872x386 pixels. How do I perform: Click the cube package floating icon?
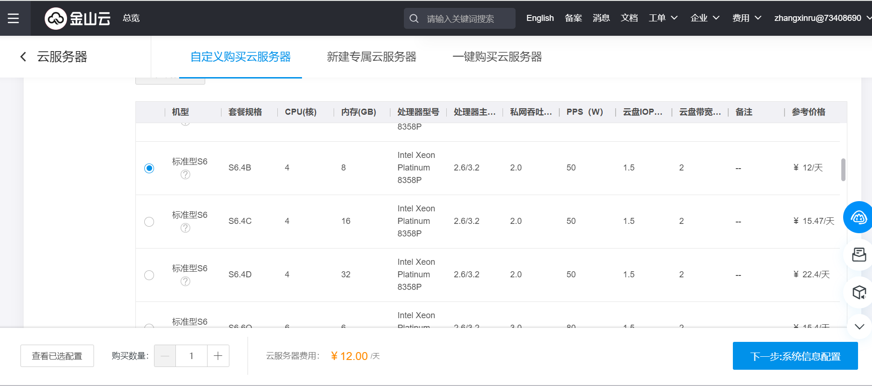point(859,292)
